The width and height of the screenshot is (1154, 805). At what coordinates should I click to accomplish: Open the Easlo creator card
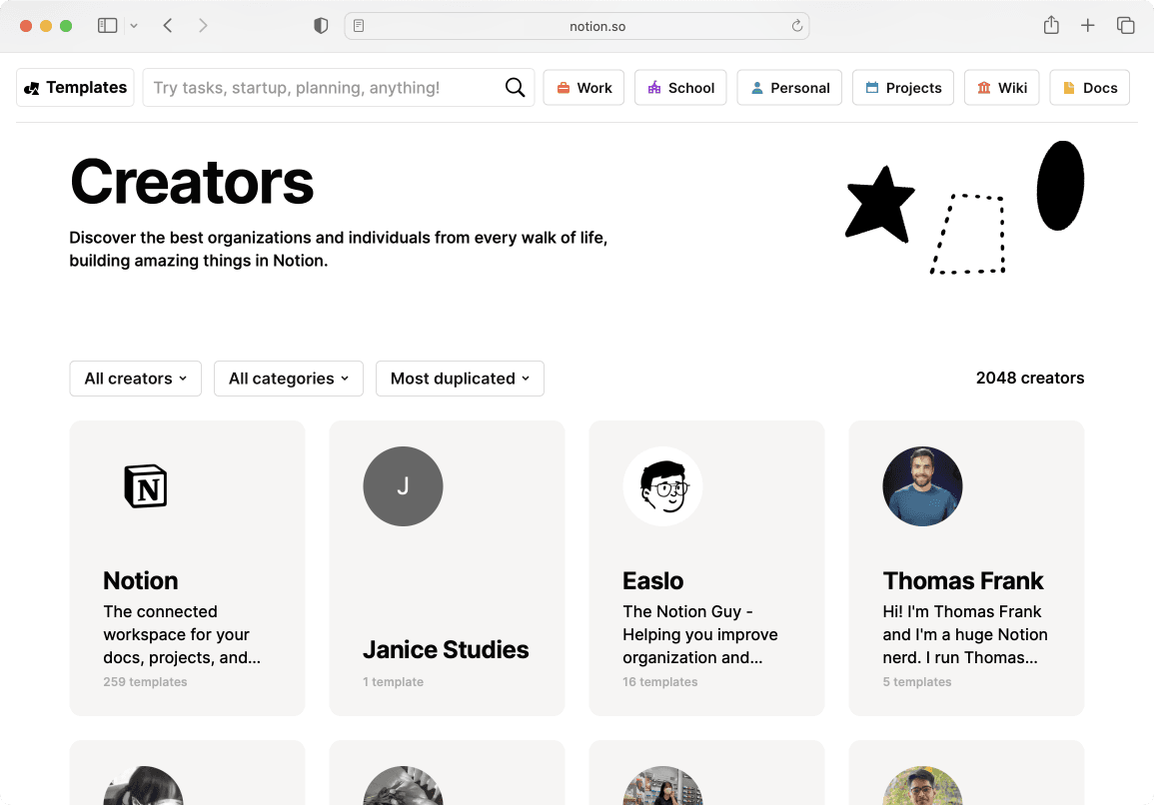(706, 567)
